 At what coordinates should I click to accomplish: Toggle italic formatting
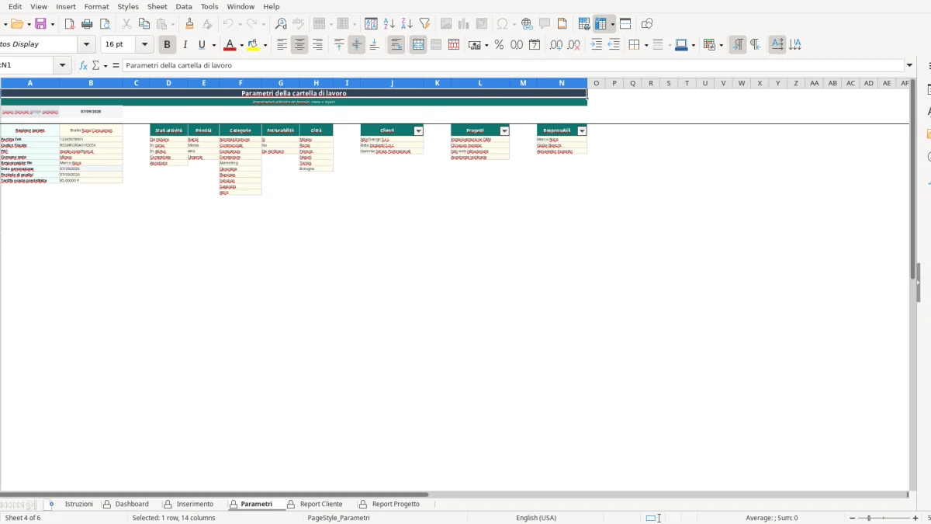[x=185, y=45]
